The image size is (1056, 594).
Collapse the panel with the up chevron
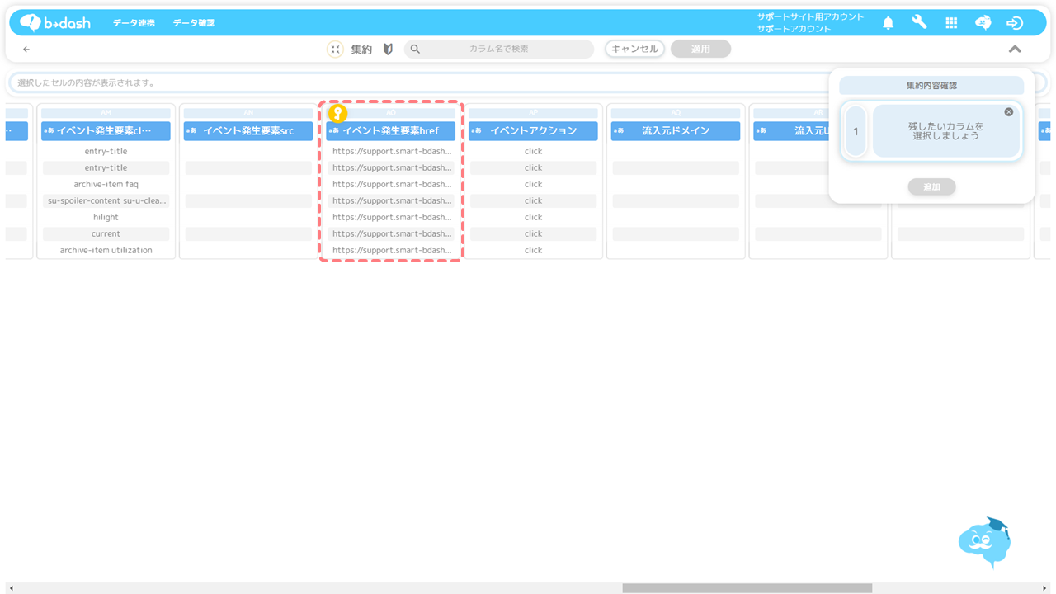click(x=1015, y=49)
